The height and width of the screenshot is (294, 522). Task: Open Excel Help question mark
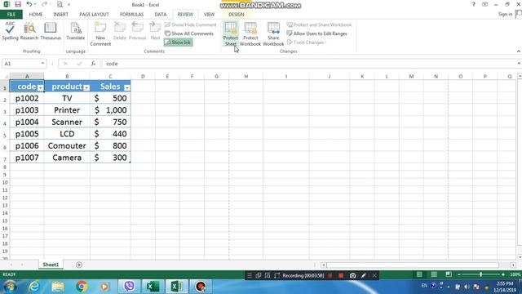[x=473, y=4]
